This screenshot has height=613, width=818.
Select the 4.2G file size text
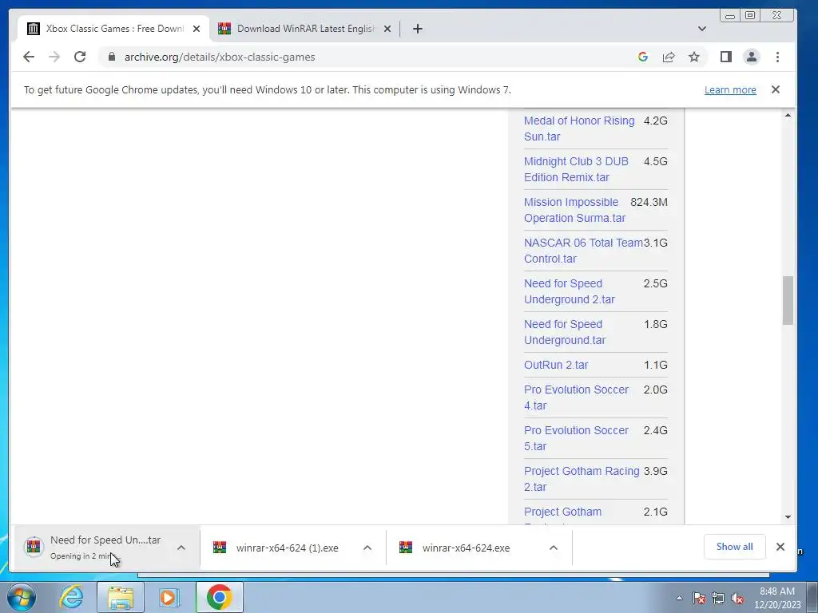pyautogui.click(x=655, y=121)
